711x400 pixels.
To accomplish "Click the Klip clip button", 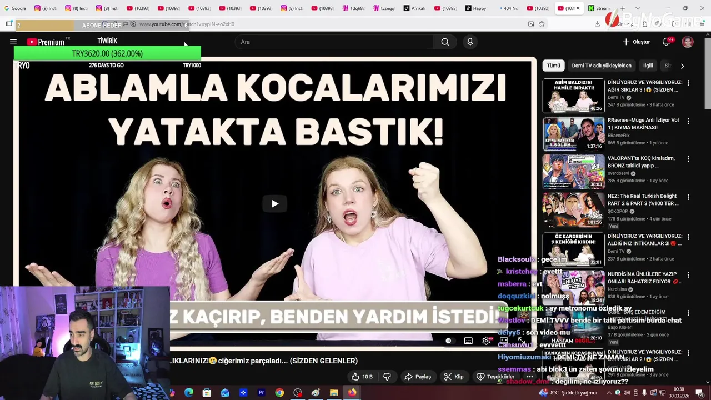I will click(x=454, y=377).
